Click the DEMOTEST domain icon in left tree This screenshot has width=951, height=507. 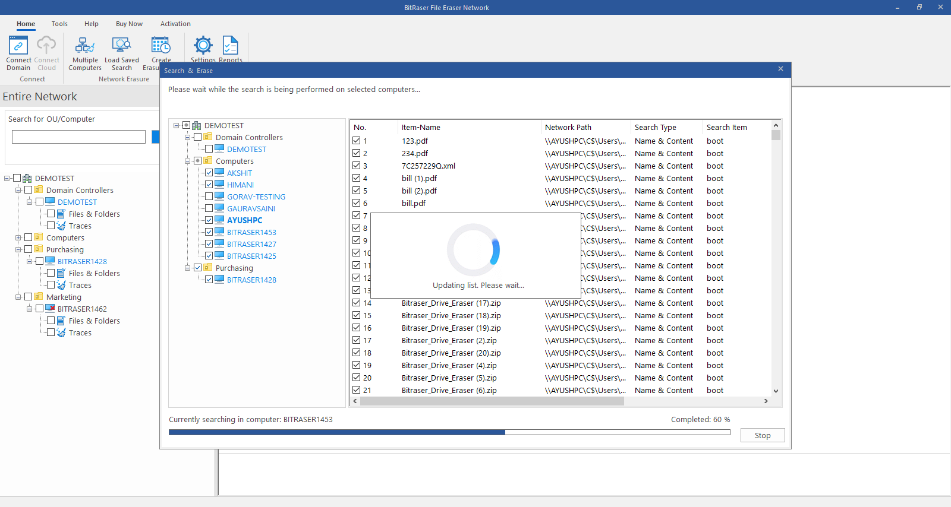tap(27, 178)
